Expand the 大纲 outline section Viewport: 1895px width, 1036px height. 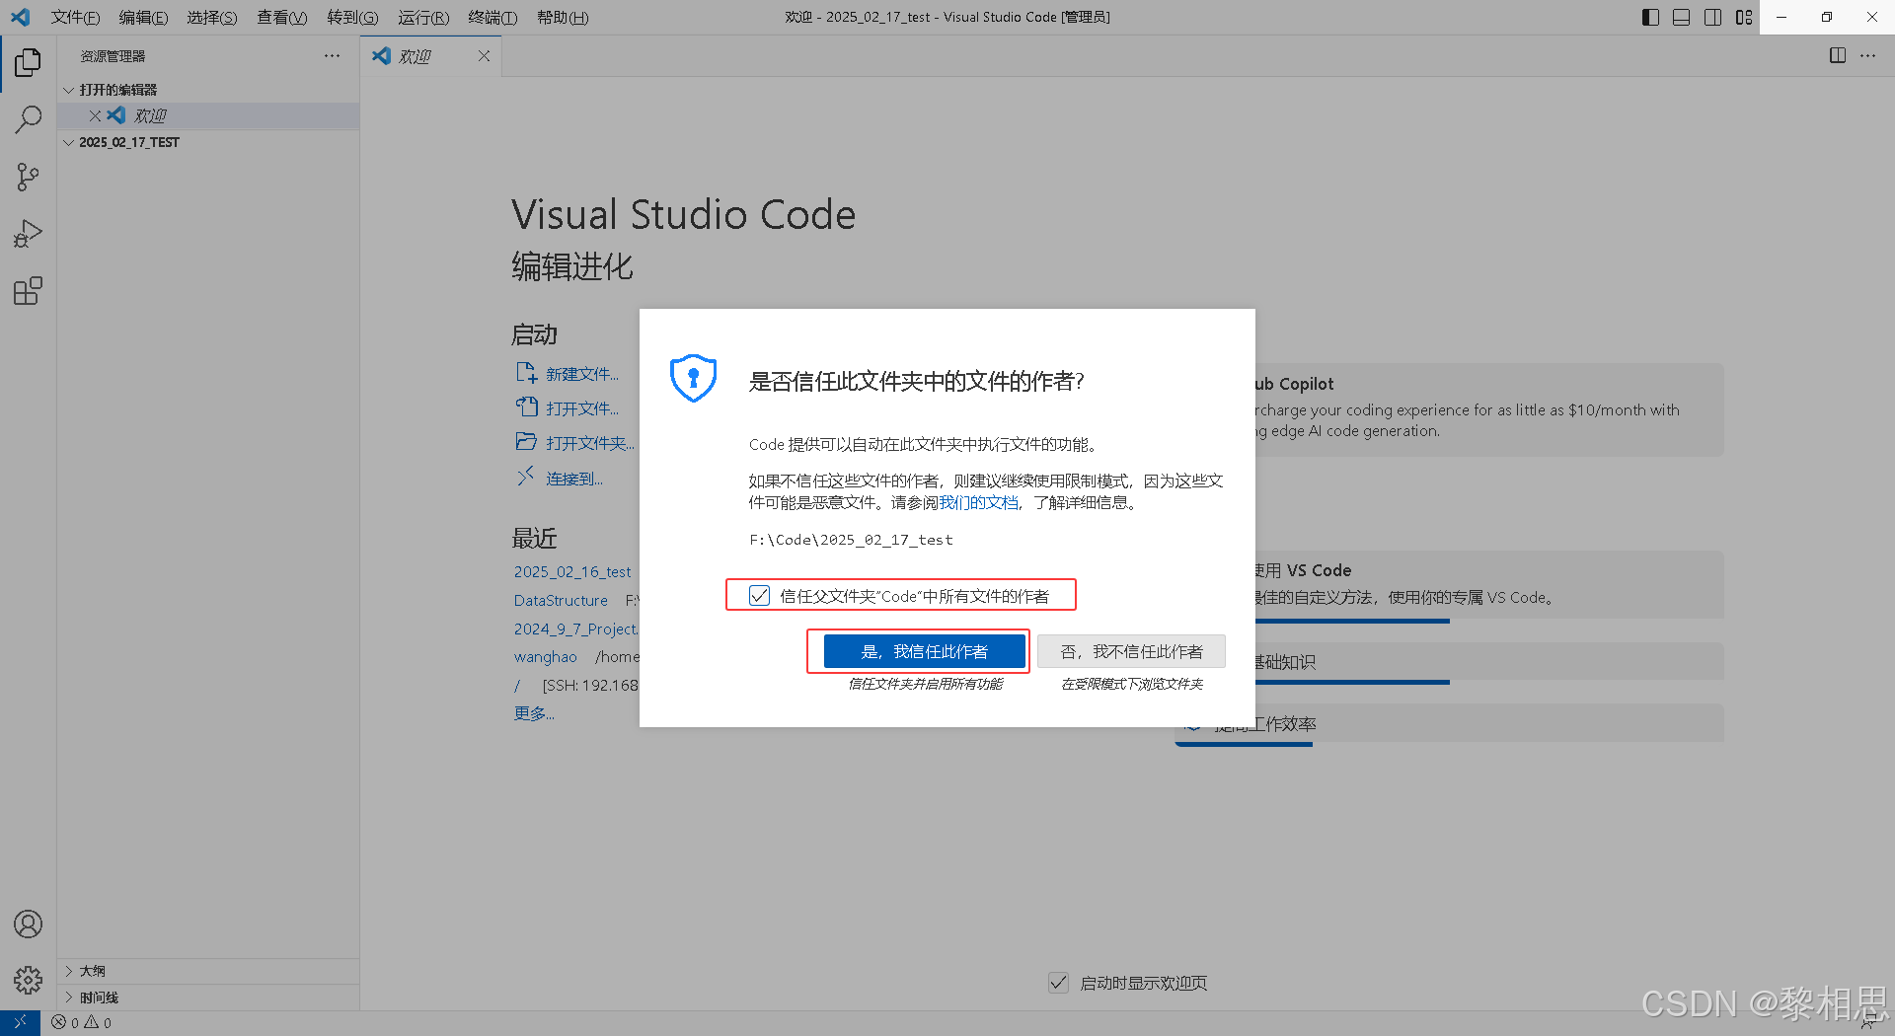[208, 971]
